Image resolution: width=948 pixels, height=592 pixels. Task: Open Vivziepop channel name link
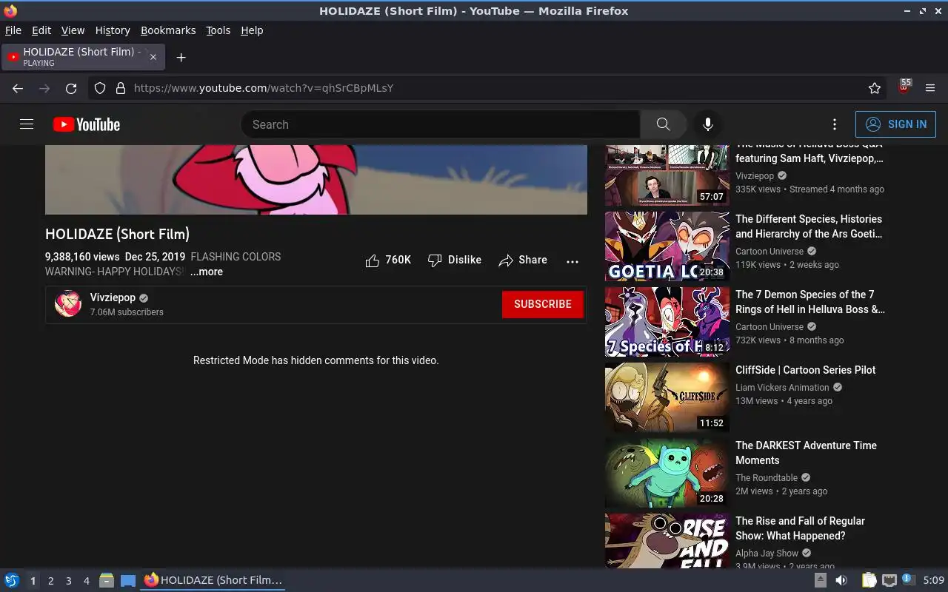click(x=113, y=297)
